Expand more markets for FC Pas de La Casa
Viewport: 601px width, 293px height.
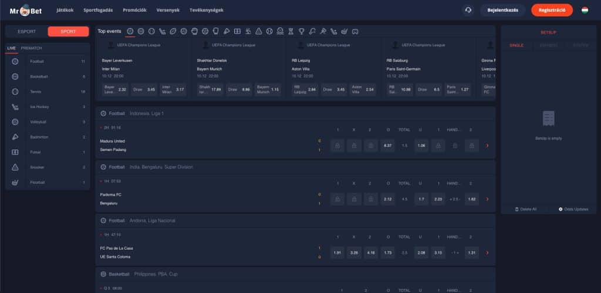pos(487,252)
